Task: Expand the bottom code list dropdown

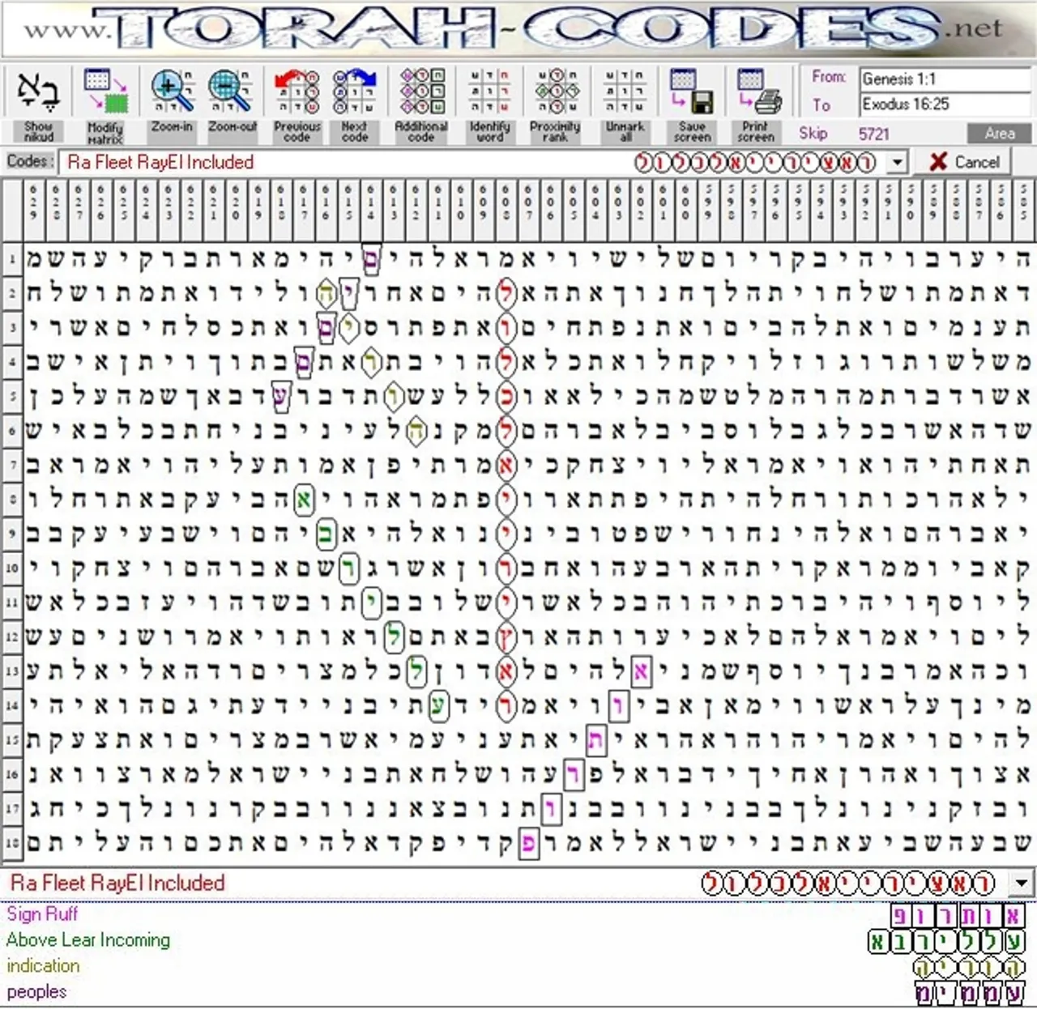Action: tap(1020, 883)
